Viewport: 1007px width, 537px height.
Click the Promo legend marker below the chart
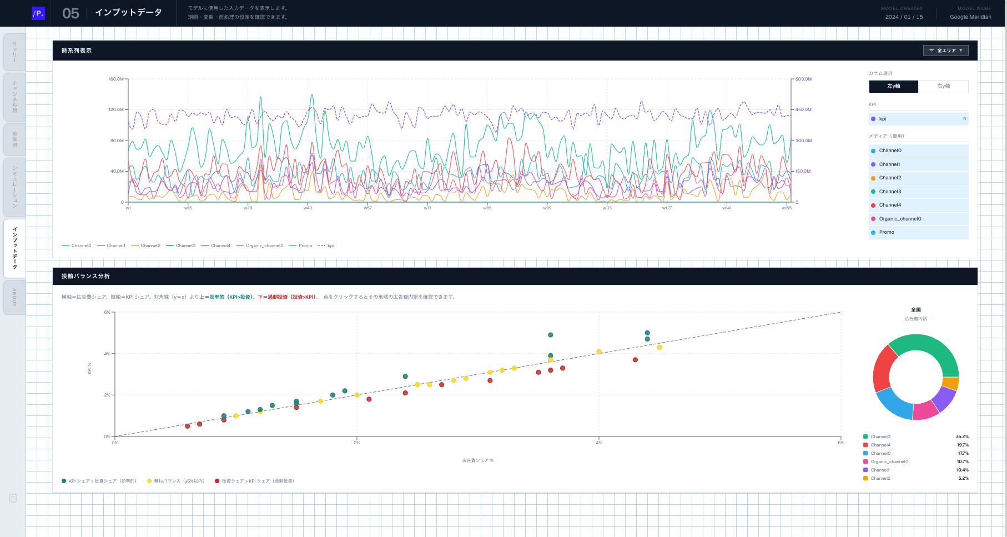click(293, 245)
